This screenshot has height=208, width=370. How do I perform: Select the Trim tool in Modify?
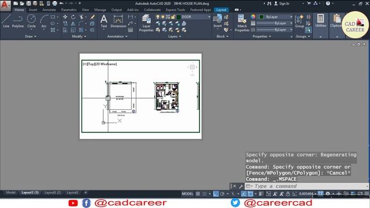[x=82, y=17]
